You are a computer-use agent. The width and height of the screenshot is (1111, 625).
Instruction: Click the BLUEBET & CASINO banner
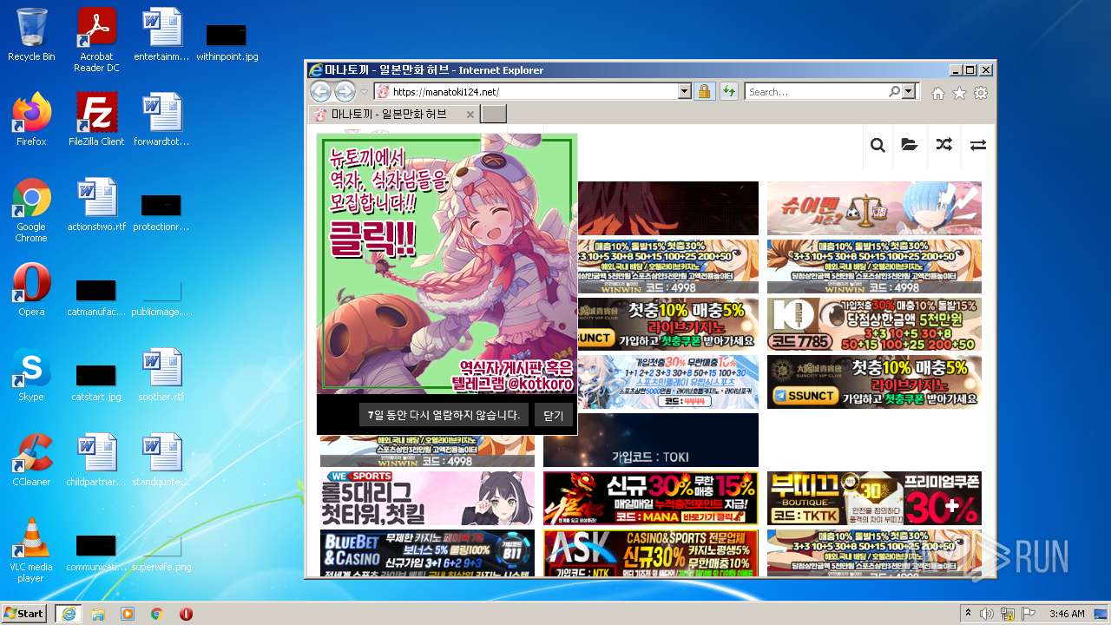click(x=427, y=553)
